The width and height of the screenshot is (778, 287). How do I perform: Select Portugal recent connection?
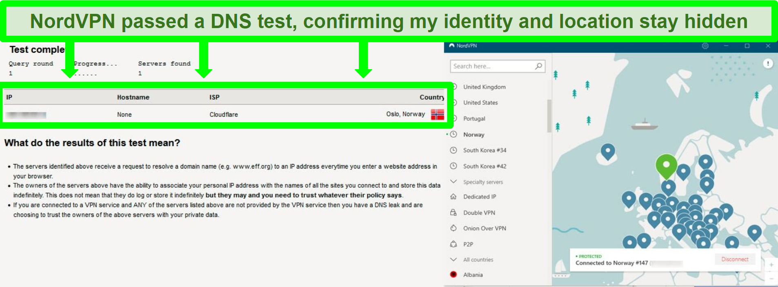pos(474,118)
